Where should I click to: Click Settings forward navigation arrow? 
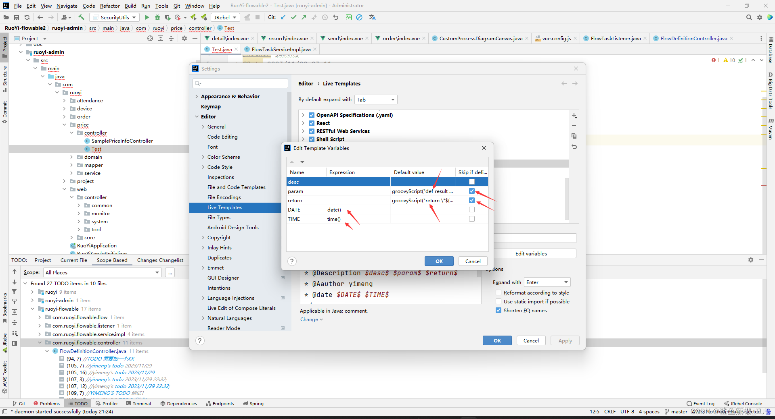[x=575, y=83]
